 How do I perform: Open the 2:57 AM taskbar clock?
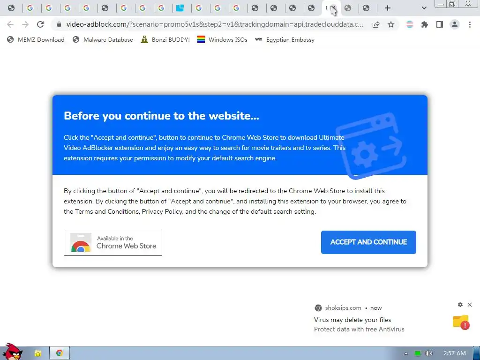(455, 353)
